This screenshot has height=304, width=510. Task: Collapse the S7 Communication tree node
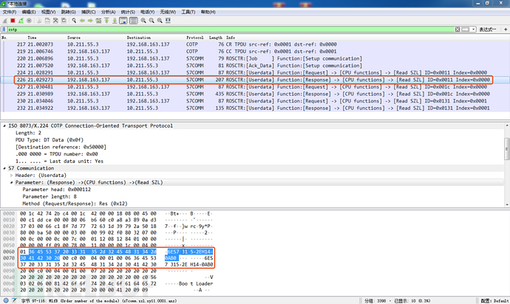point(4,167)
